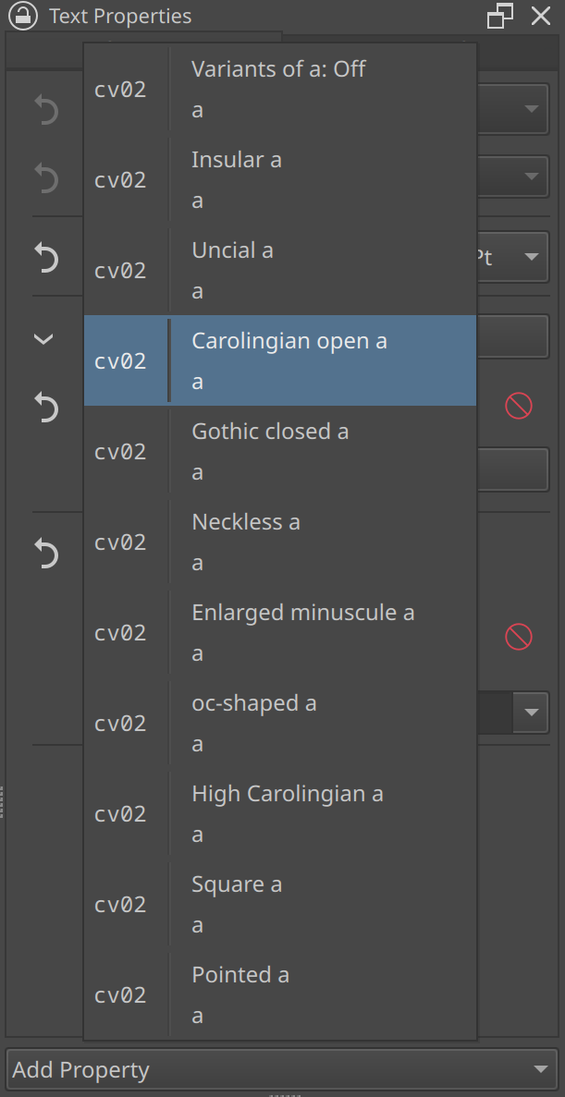Image resolution: width=565 pixels, height=1097 pixels.
Task: Click revert arrow left of Neckless a entry
Action: pyautogui.click(x=46, y=555)
